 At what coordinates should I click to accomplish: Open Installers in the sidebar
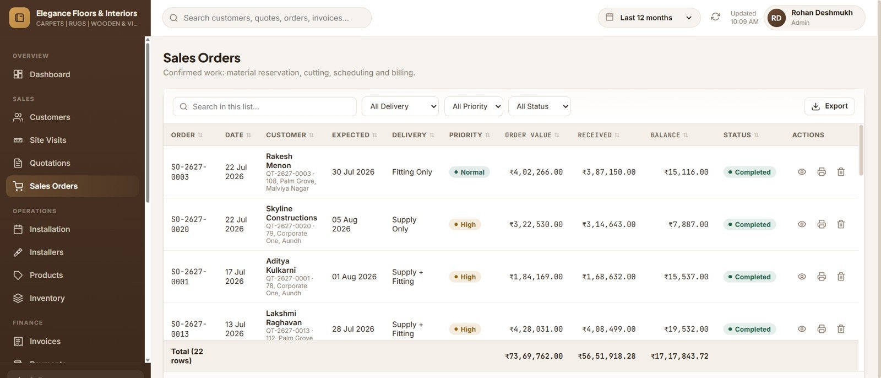(x=72, y=252)
